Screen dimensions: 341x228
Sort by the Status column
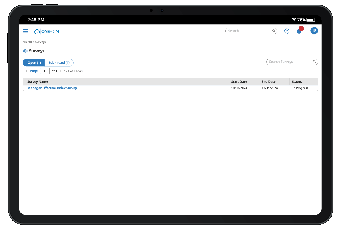pyautogui.click(x=297, y=81)
